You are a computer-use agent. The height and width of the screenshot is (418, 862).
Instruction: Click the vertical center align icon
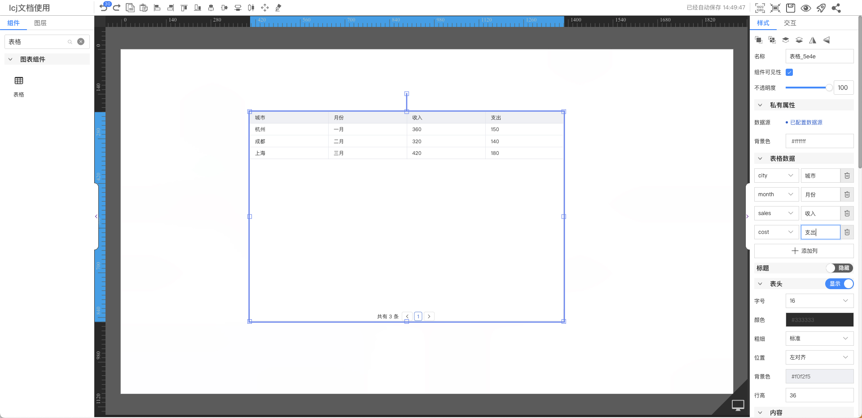click(x=224, y=8)
